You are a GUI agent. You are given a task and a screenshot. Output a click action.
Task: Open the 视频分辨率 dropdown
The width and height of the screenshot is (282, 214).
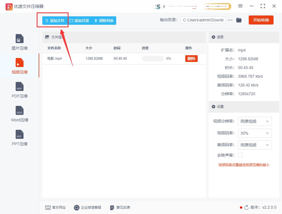click(255, 121)
